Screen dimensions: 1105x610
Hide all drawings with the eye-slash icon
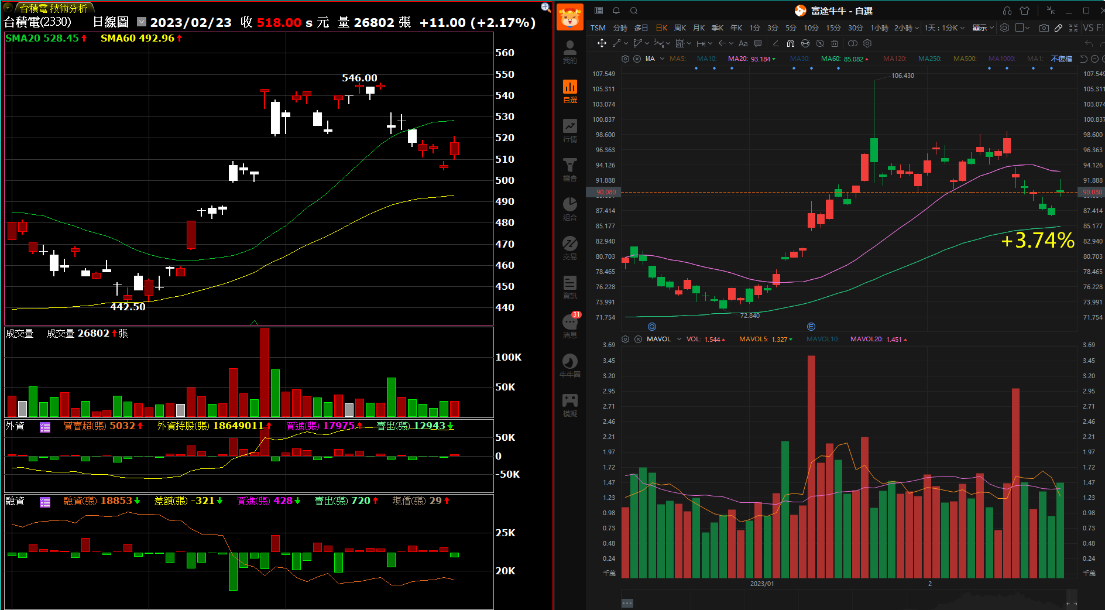pos(820,43)
